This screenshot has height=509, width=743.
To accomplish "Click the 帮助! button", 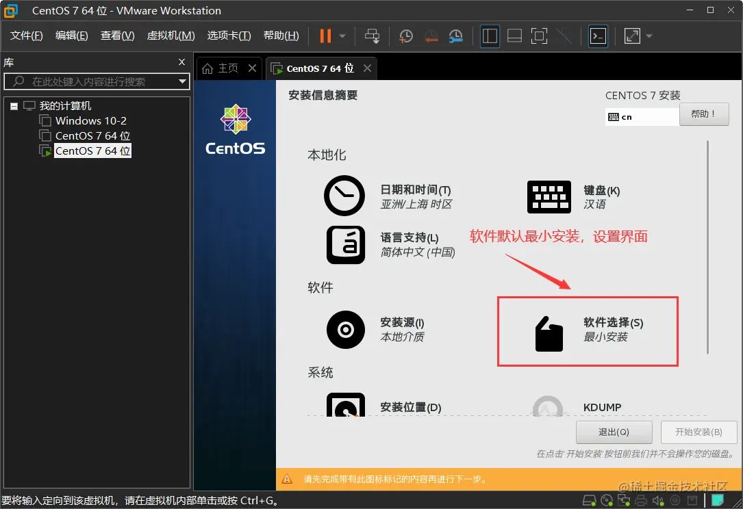I will coord(704,114).
